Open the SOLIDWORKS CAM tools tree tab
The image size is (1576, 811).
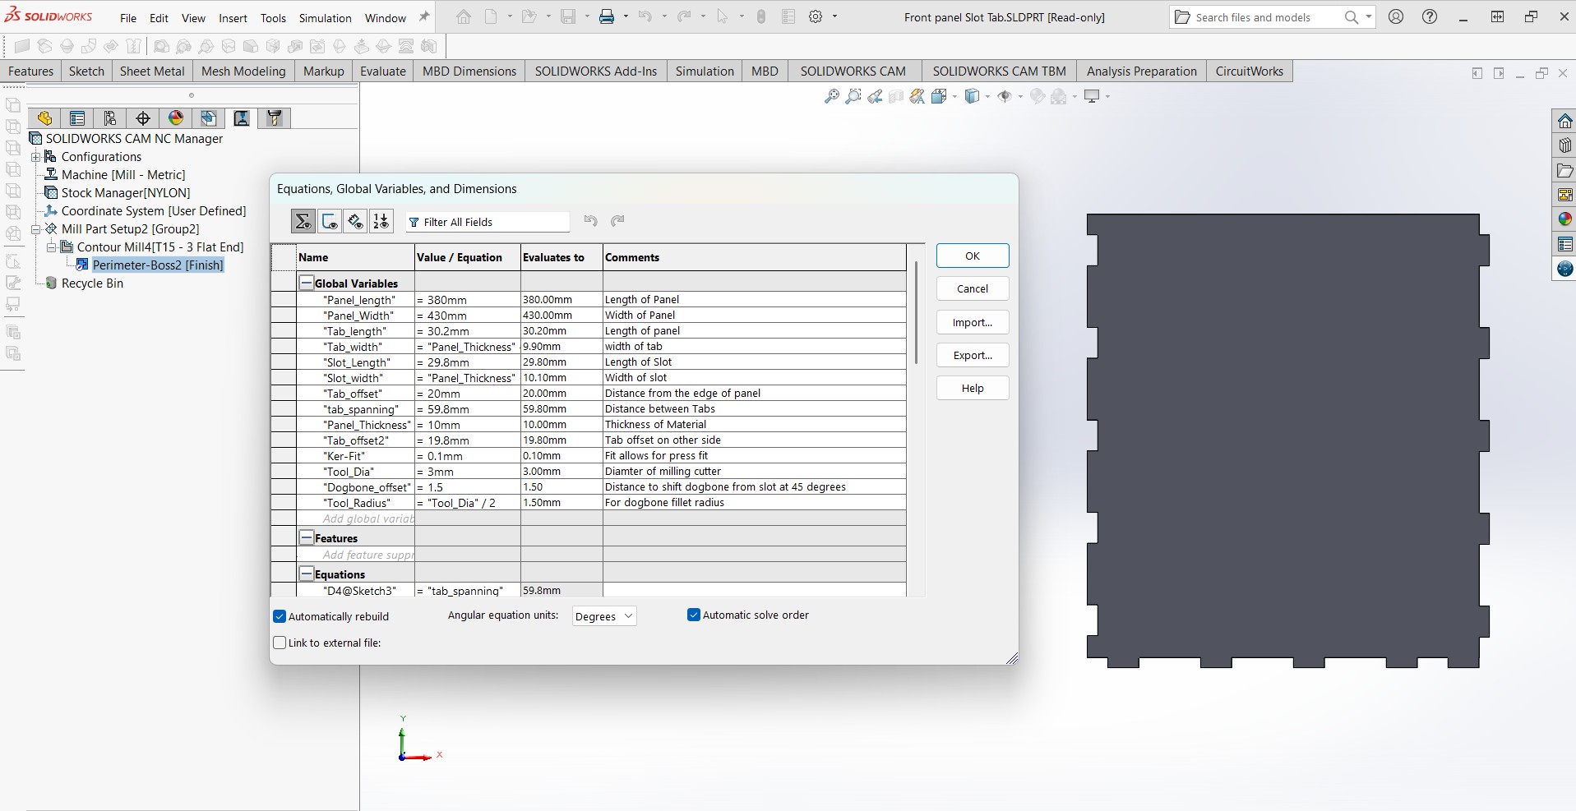275,118
